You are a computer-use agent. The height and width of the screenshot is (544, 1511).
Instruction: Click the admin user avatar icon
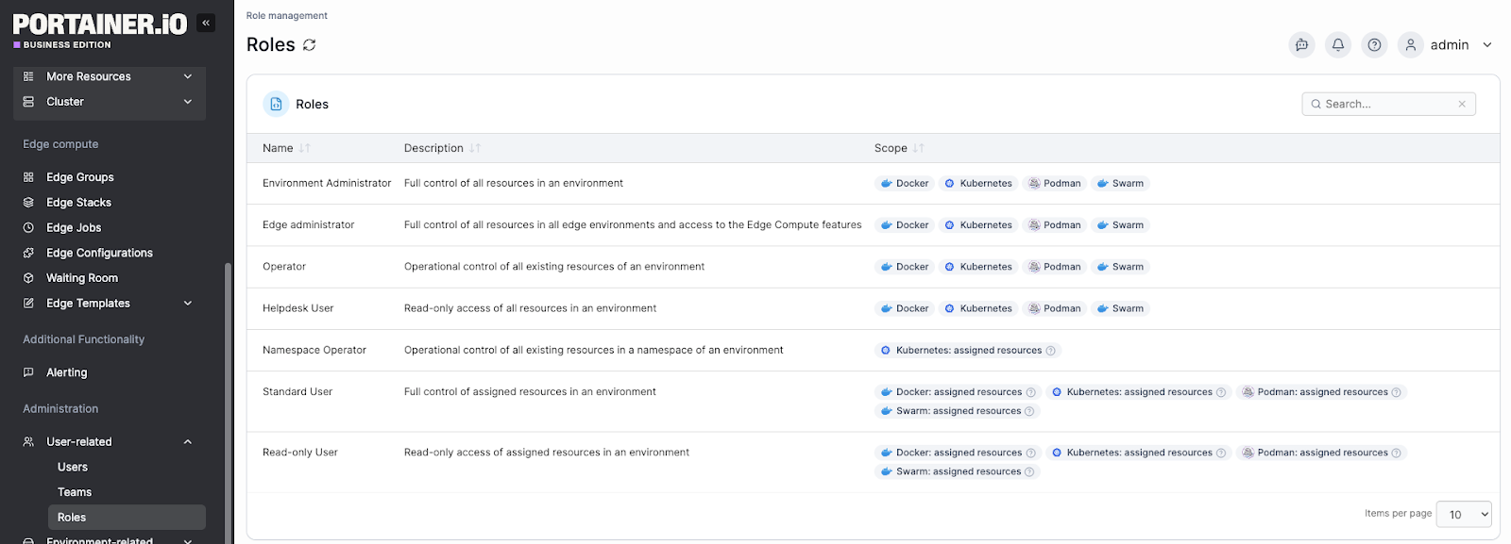pyautogui.click(x=1411, y=45)
